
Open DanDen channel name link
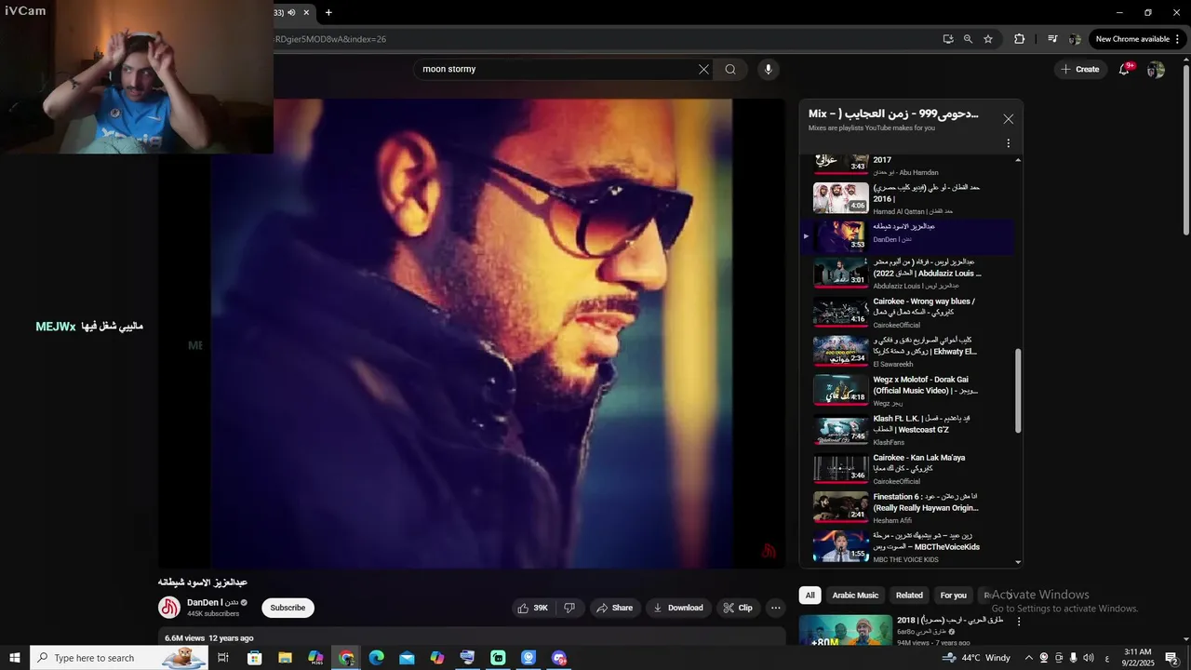click(x=212, y=603)
